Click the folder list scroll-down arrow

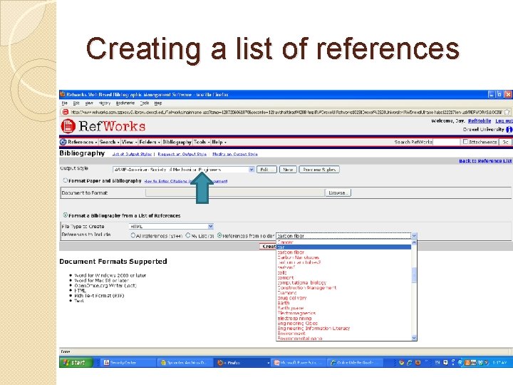414,337
